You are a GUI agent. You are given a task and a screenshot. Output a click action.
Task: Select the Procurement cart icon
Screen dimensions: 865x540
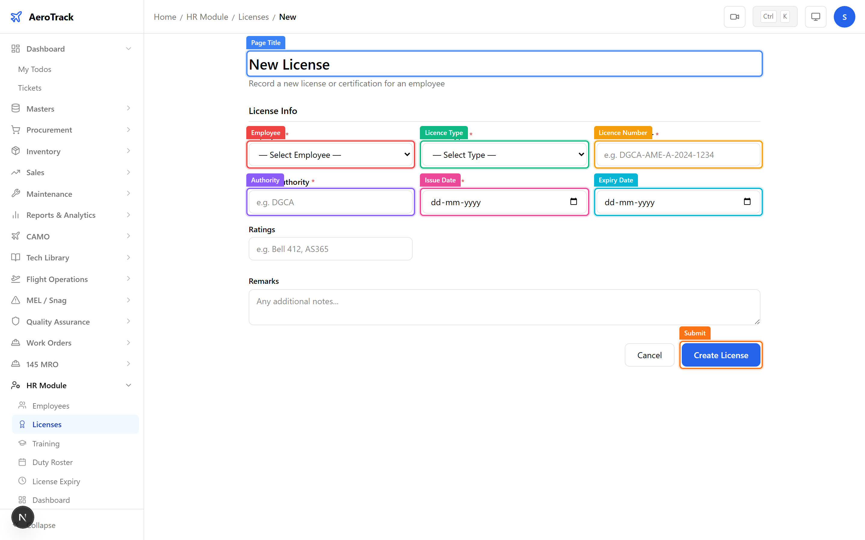(16, 130)
